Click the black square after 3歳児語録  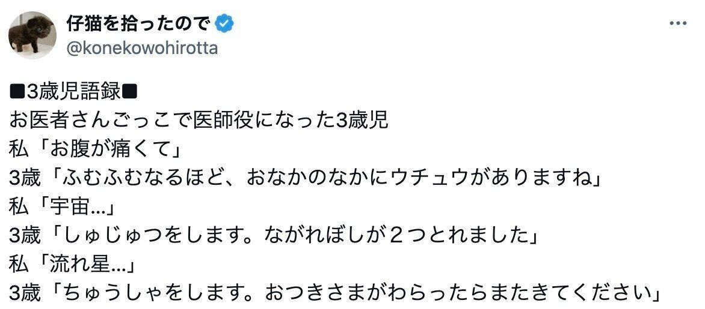point(131,92)
